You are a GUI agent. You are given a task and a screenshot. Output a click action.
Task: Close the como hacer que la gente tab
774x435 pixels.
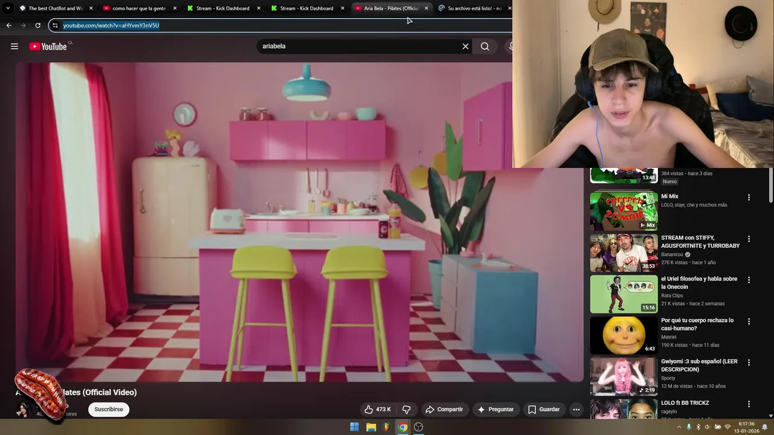(175, 8)
